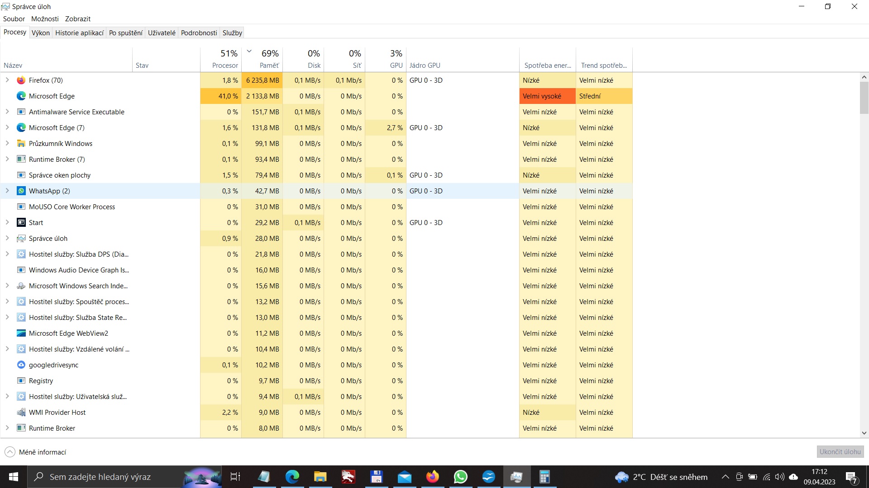Click the WMI Provider Host icon

(21, 413)
